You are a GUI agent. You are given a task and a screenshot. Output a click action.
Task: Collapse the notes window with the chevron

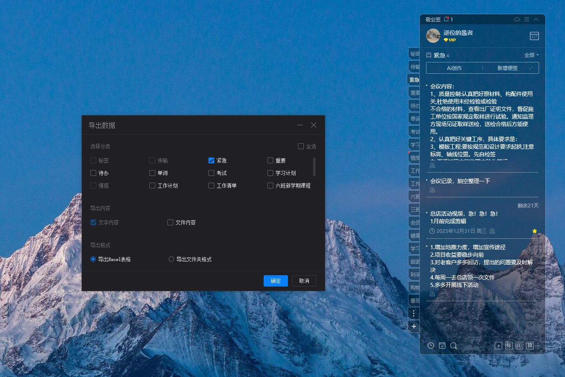(536, 19)
